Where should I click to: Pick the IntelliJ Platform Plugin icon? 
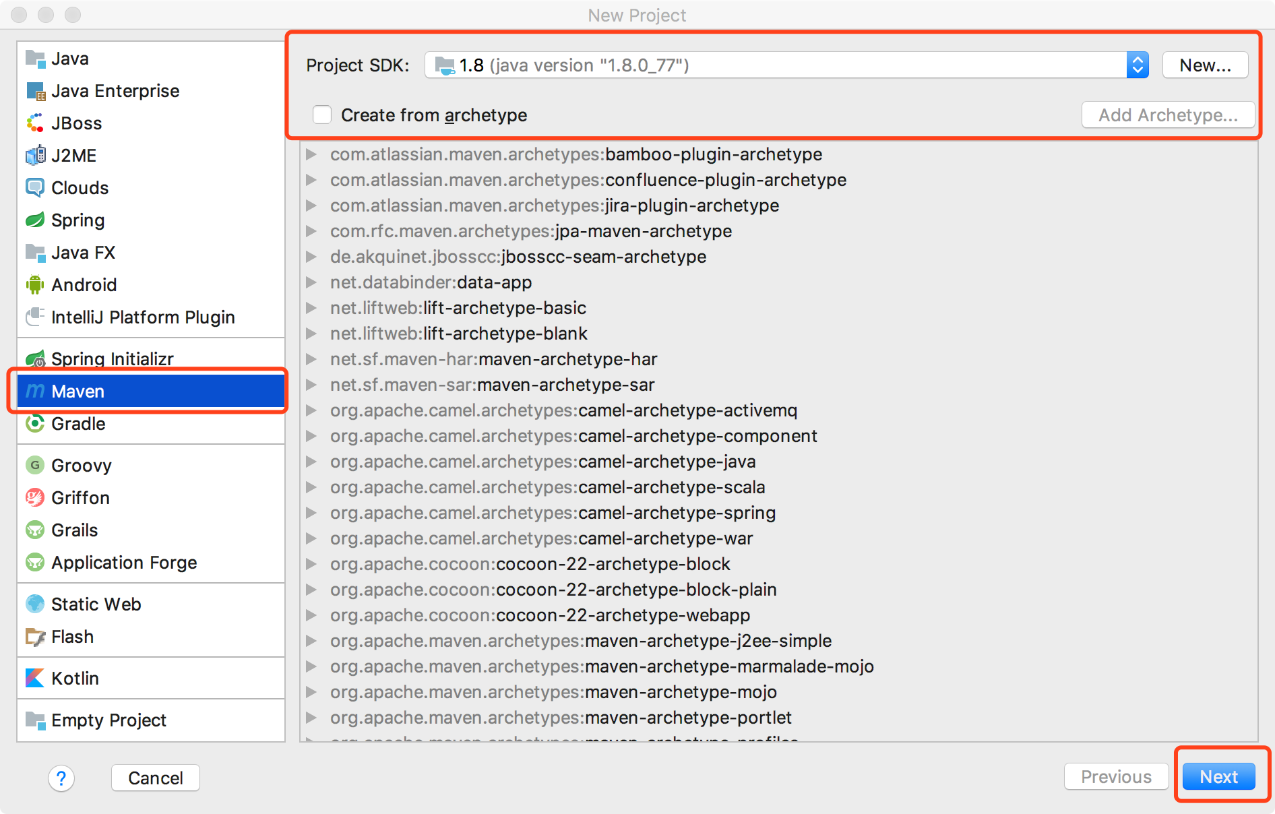click(35, 316)
